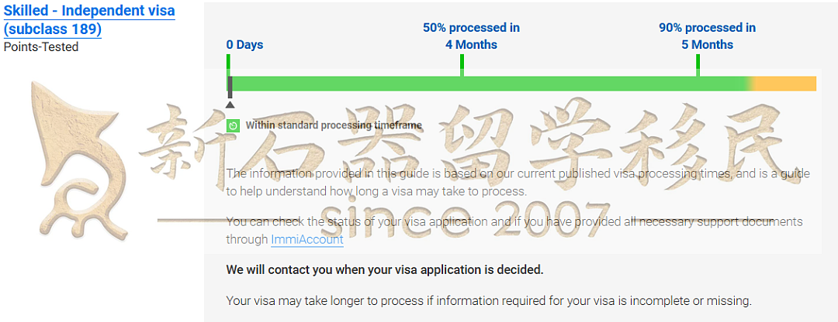Click the green section of the processing bar
Screen dimensions: 838x322
tap(489, 84)
